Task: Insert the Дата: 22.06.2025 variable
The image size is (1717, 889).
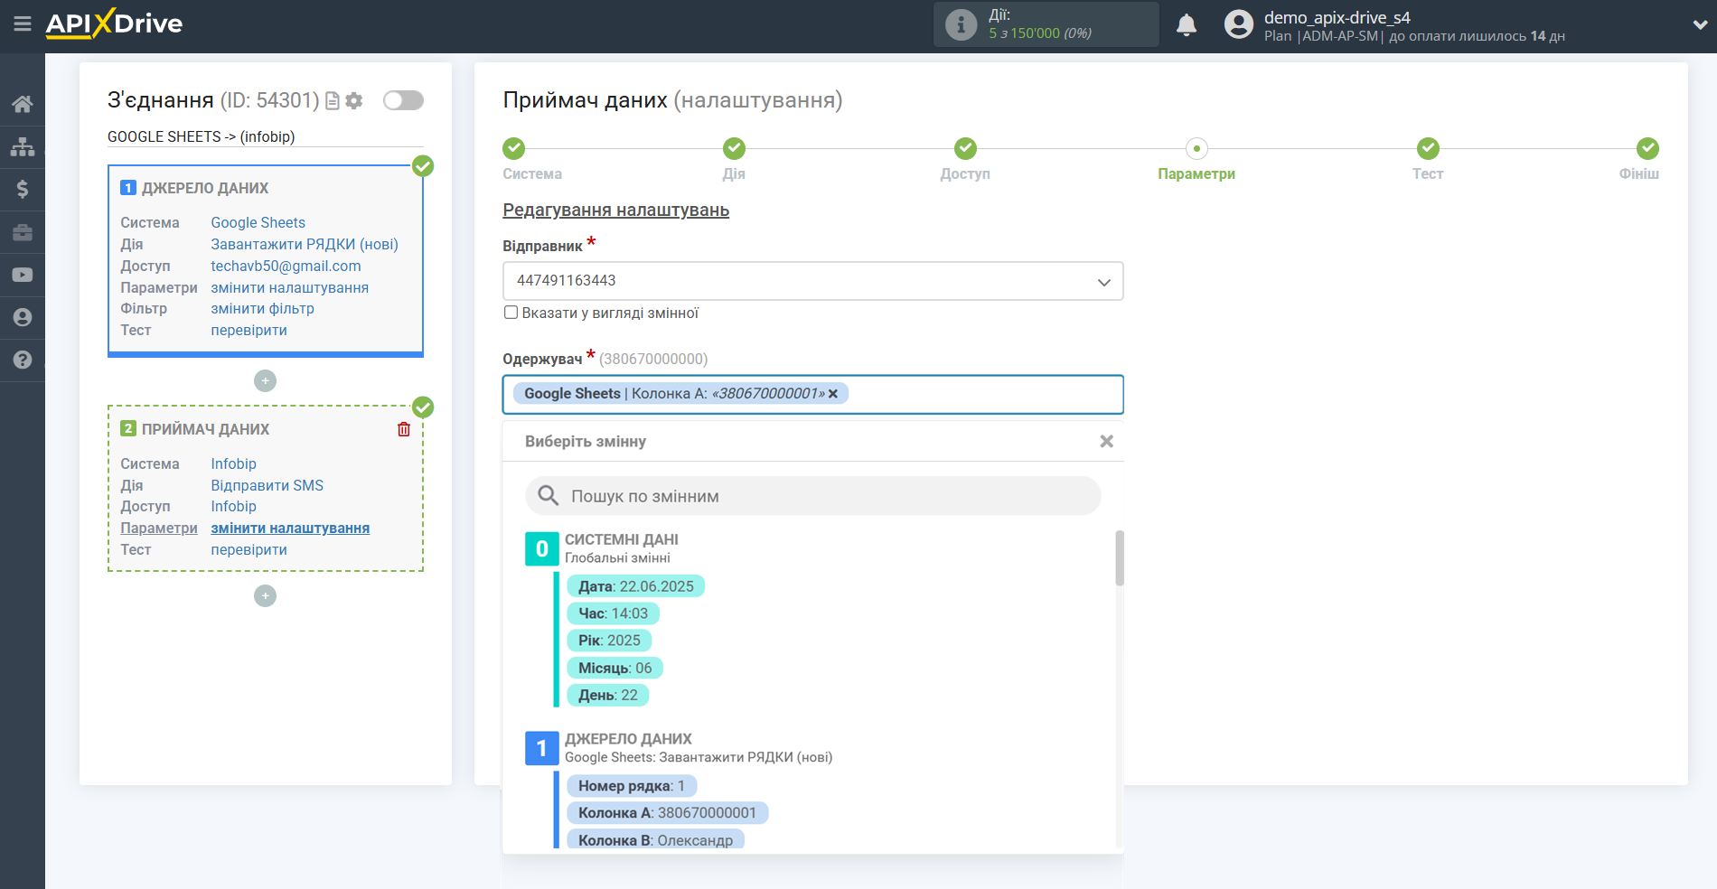Action: (x=635, y=586)
